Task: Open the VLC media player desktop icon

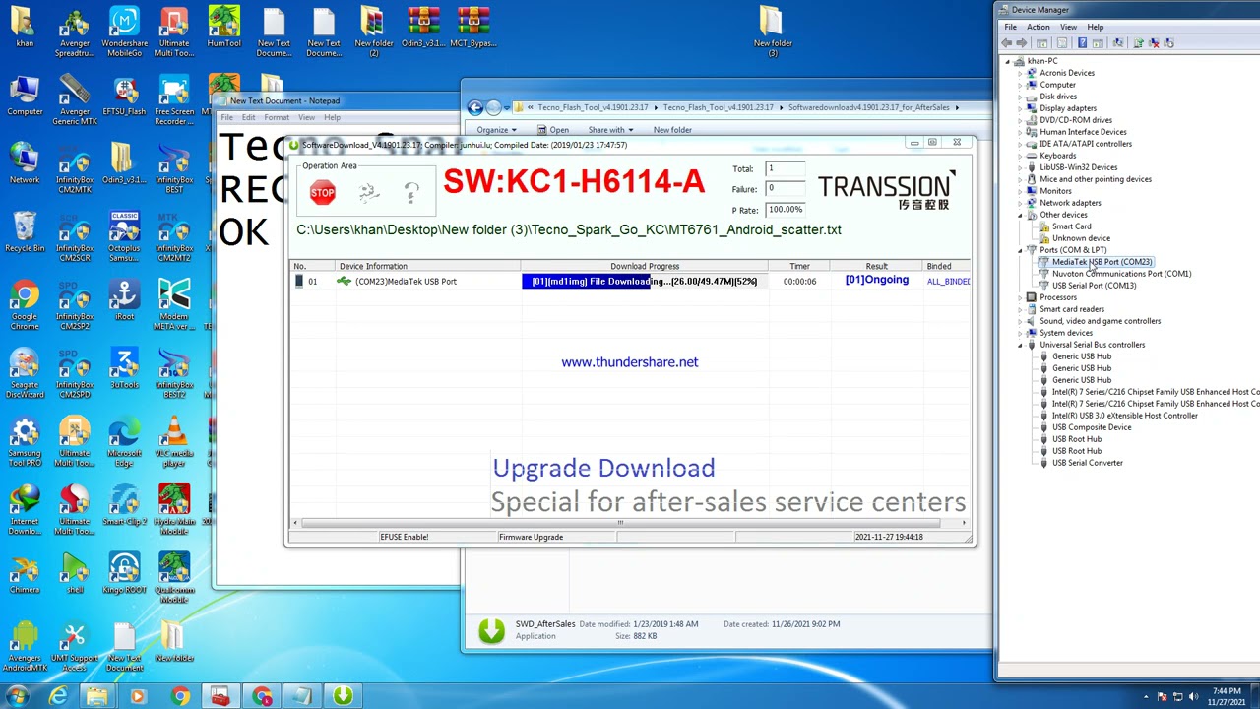Action: tap(174, 441)
